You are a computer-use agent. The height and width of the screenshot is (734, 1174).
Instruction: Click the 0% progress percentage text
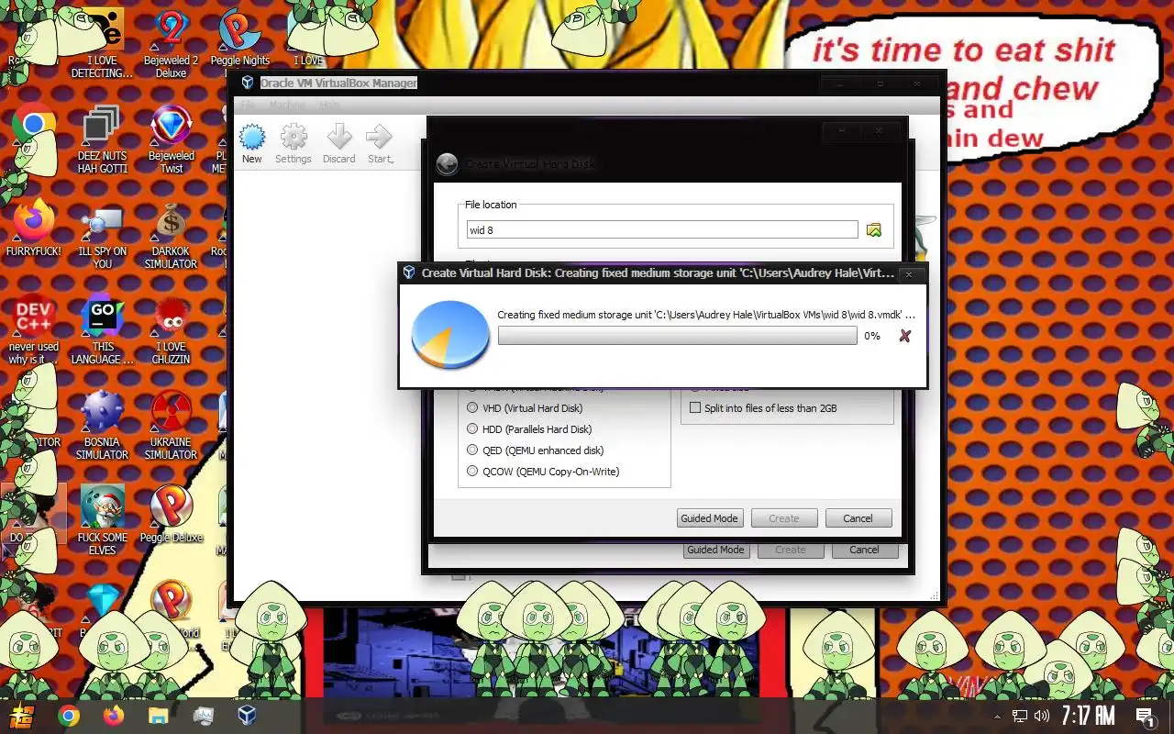click(x=872, y=337)
